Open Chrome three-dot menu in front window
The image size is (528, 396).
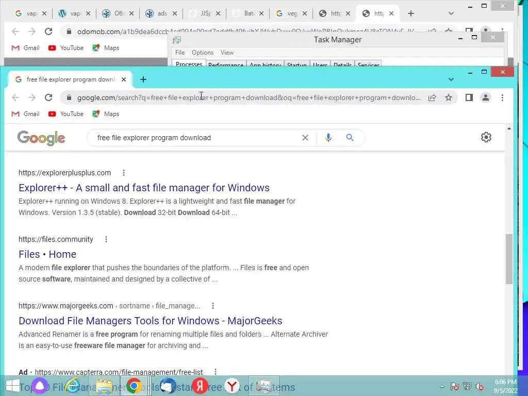click(x=502, y=97)
